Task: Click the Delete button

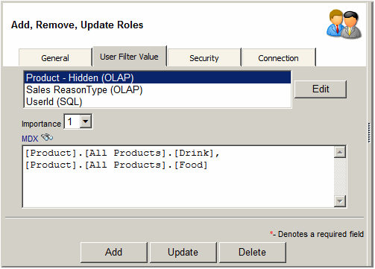Action: (x=252, y=252)
